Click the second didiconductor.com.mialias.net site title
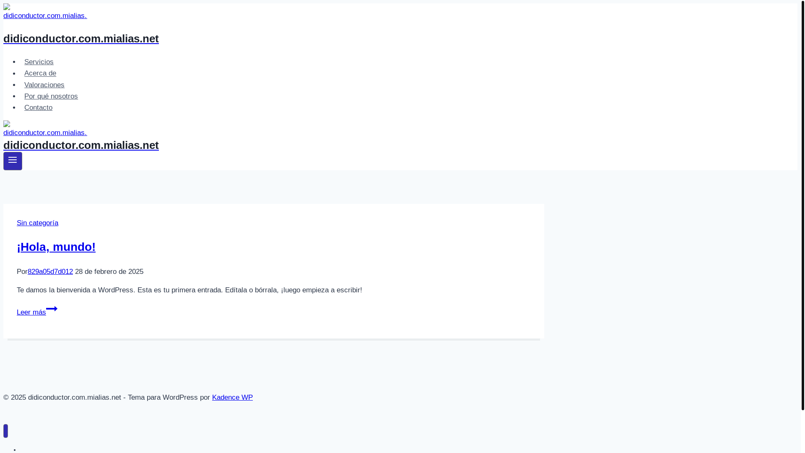 [81, 145]
